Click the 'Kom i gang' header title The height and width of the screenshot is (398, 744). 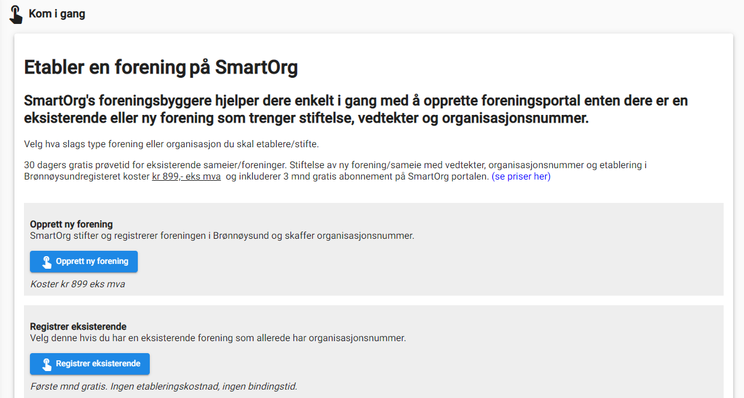coord(57,14)
